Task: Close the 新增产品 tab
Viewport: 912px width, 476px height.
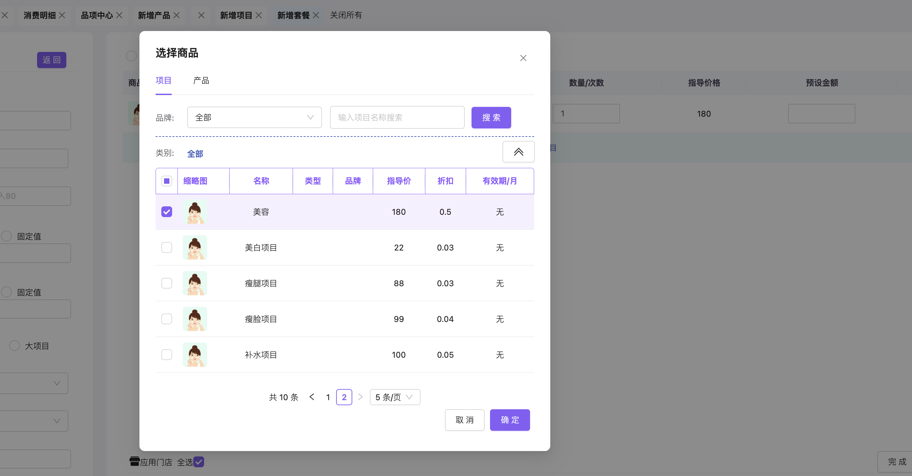Action: pos(177,15)
